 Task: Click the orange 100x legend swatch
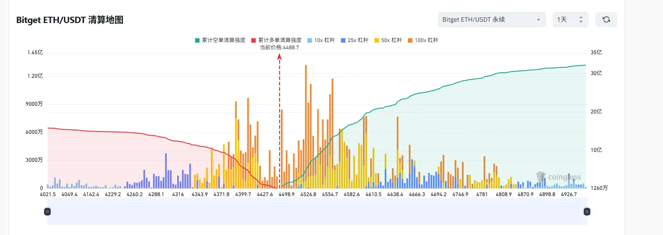(x=410, y=40)
